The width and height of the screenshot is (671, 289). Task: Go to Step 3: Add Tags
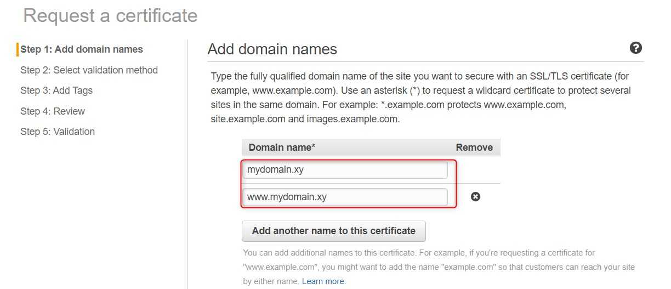coord(56,90)
